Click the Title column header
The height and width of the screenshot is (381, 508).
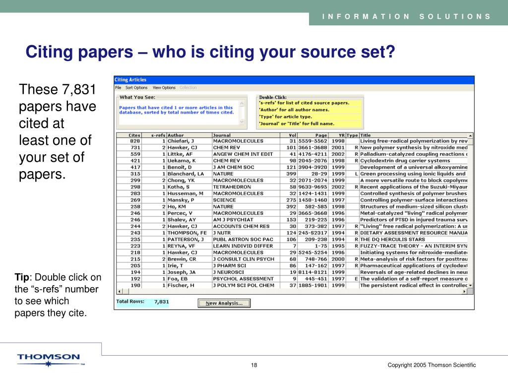[x=413, y=135]
